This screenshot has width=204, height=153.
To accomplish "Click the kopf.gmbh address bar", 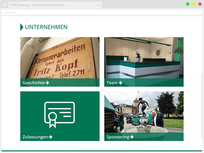I will tap(92, 13).
